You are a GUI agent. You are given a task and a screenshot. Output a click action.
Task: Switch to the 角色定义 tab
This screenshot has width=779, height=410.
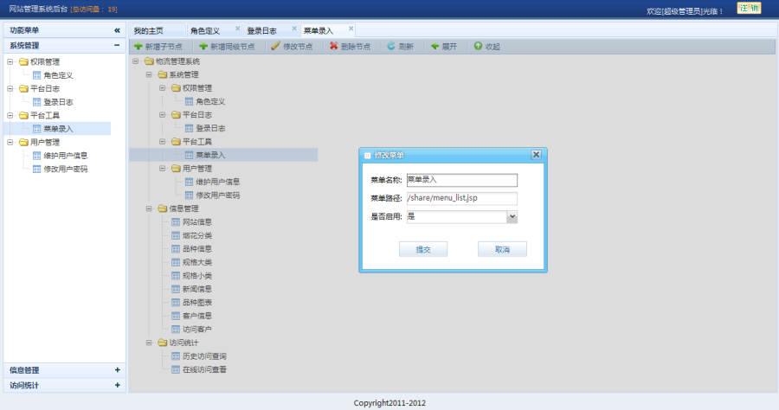(x=205, y=31)
